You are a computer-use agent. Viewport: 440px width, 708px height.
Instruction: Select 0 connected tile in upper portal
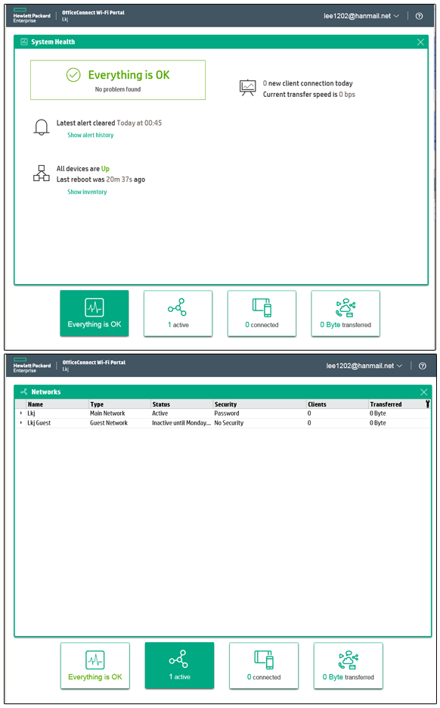pyautogui.click(x=262, y=313)
